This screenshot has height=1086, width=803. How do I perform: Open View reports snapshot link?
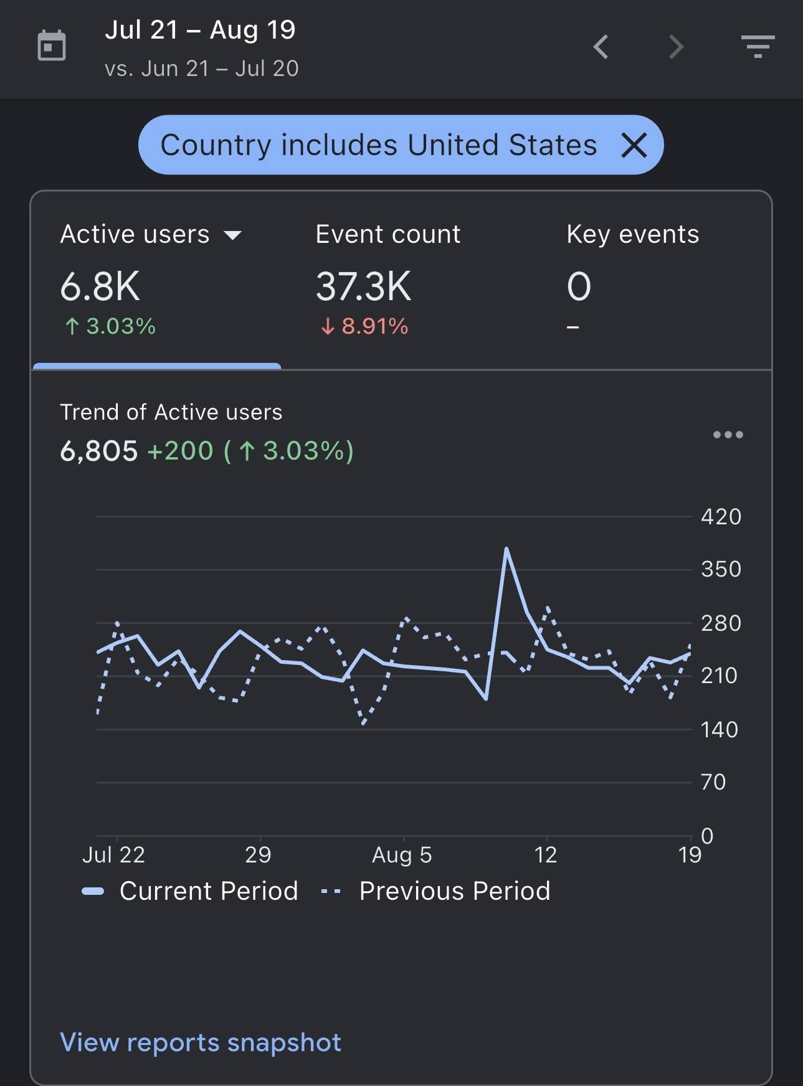pos(201,1042)
